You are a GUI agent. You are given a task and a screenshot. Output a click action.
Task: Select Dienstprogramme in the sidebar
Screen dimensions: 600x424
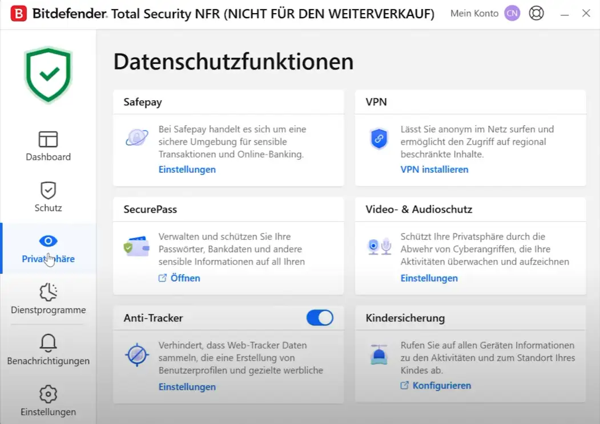pyautogui.click(x=48, y=299)
